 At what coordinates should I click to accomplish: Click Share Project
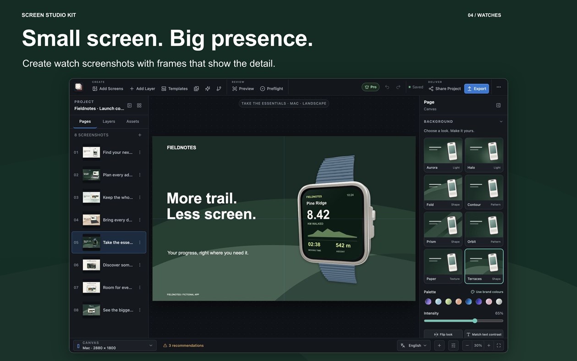pyautogui.click(x=445, y=89)
